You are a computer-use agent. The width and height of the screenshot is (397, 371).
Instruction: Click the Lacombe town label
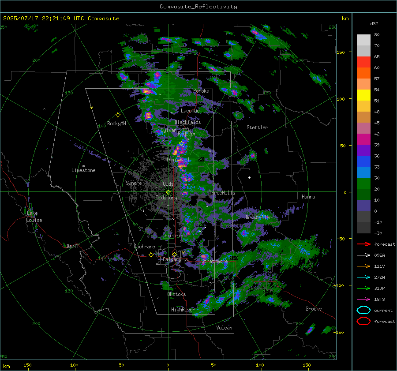(x=190, y=111)
